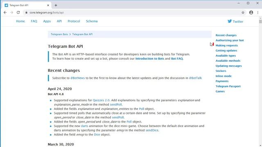Click the April 24, 2020 date heading

pos(60,89)
